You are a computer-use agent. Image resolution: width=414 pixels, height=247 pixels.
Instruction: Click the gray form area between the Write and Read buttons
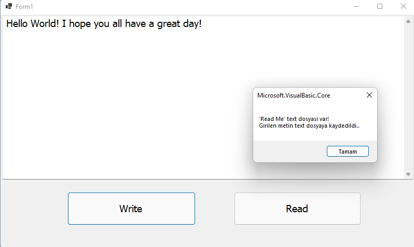coord(215,209)
